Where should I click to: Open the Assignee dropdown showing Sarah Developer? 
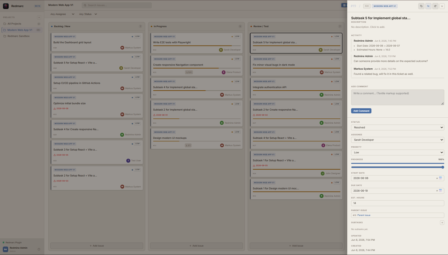398,140
